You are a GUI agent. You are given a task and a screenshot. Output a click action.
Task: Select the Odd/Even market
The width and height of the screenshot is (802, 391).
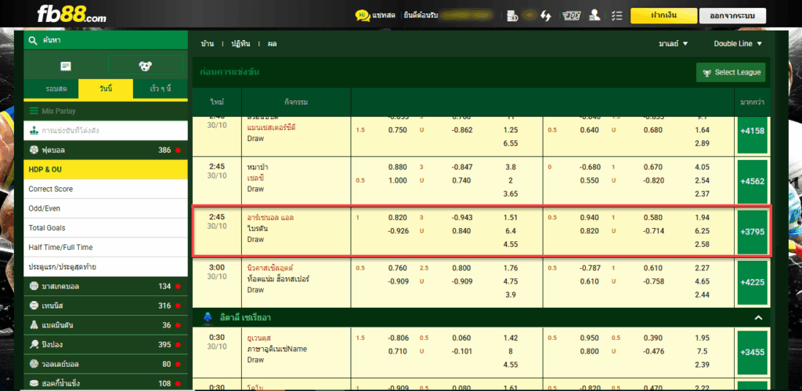click(x=106, y=208)
